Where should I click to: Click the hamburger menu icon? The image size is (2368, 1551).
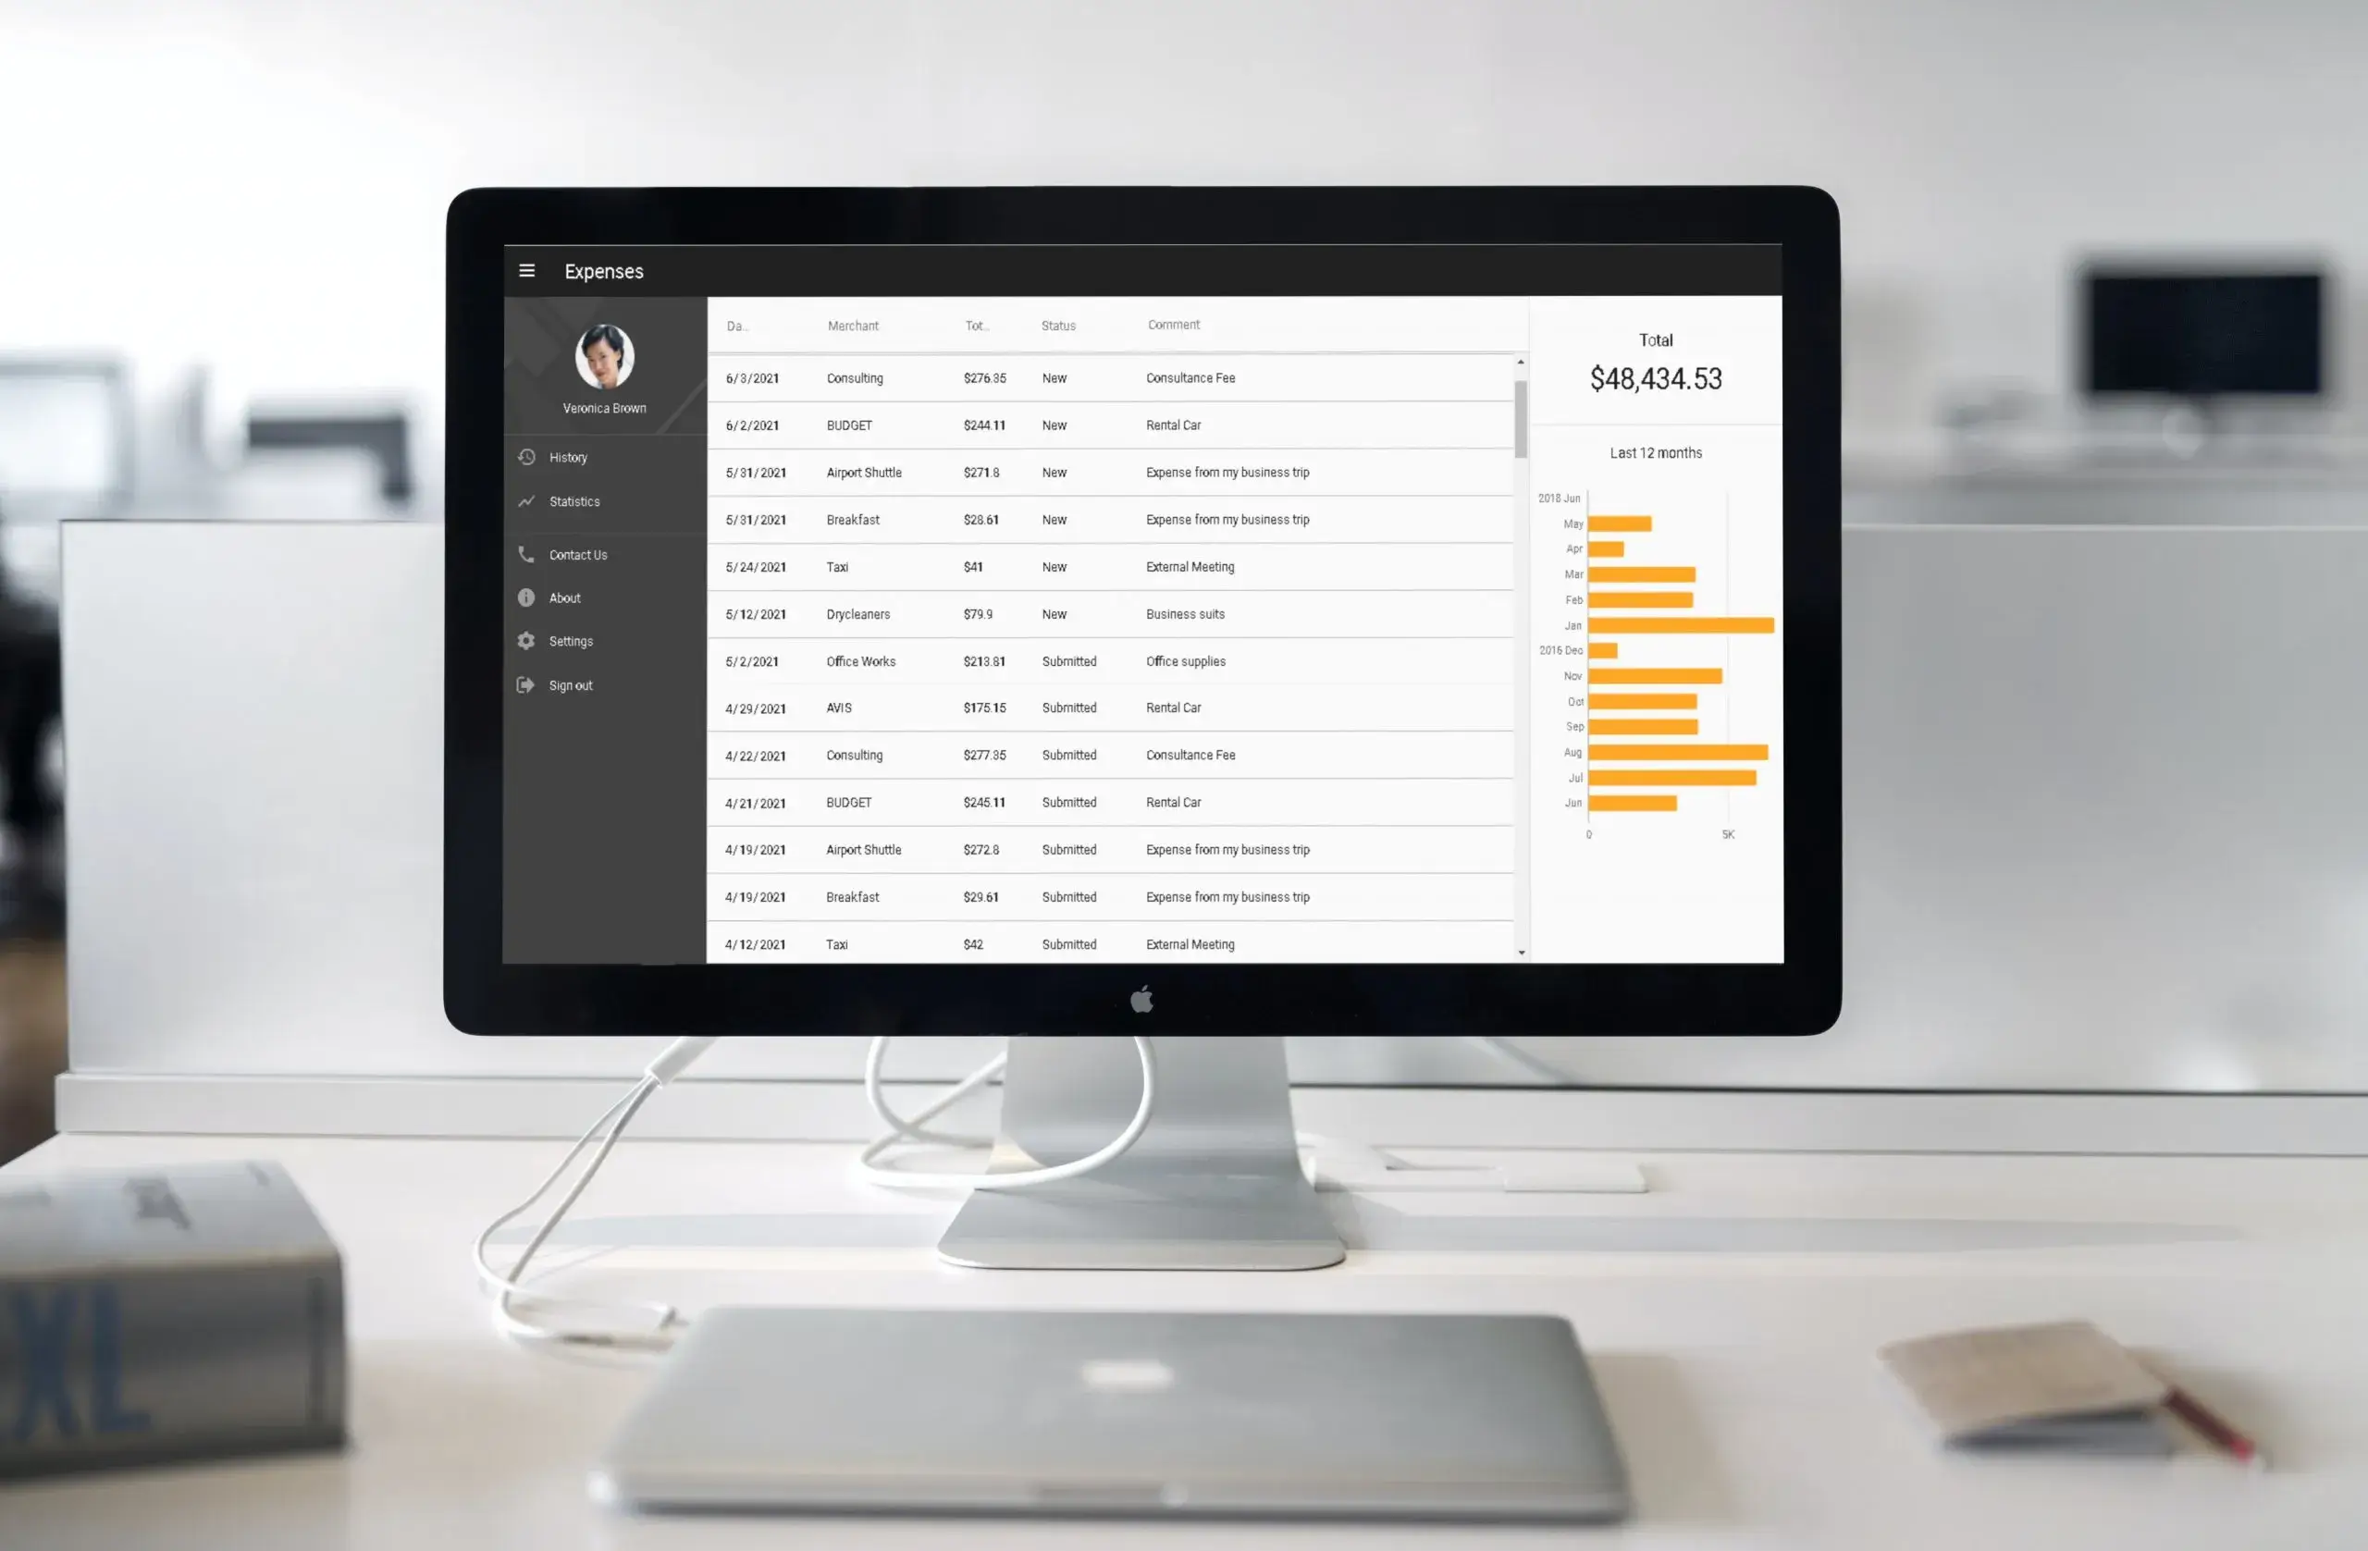coord(526,270)
